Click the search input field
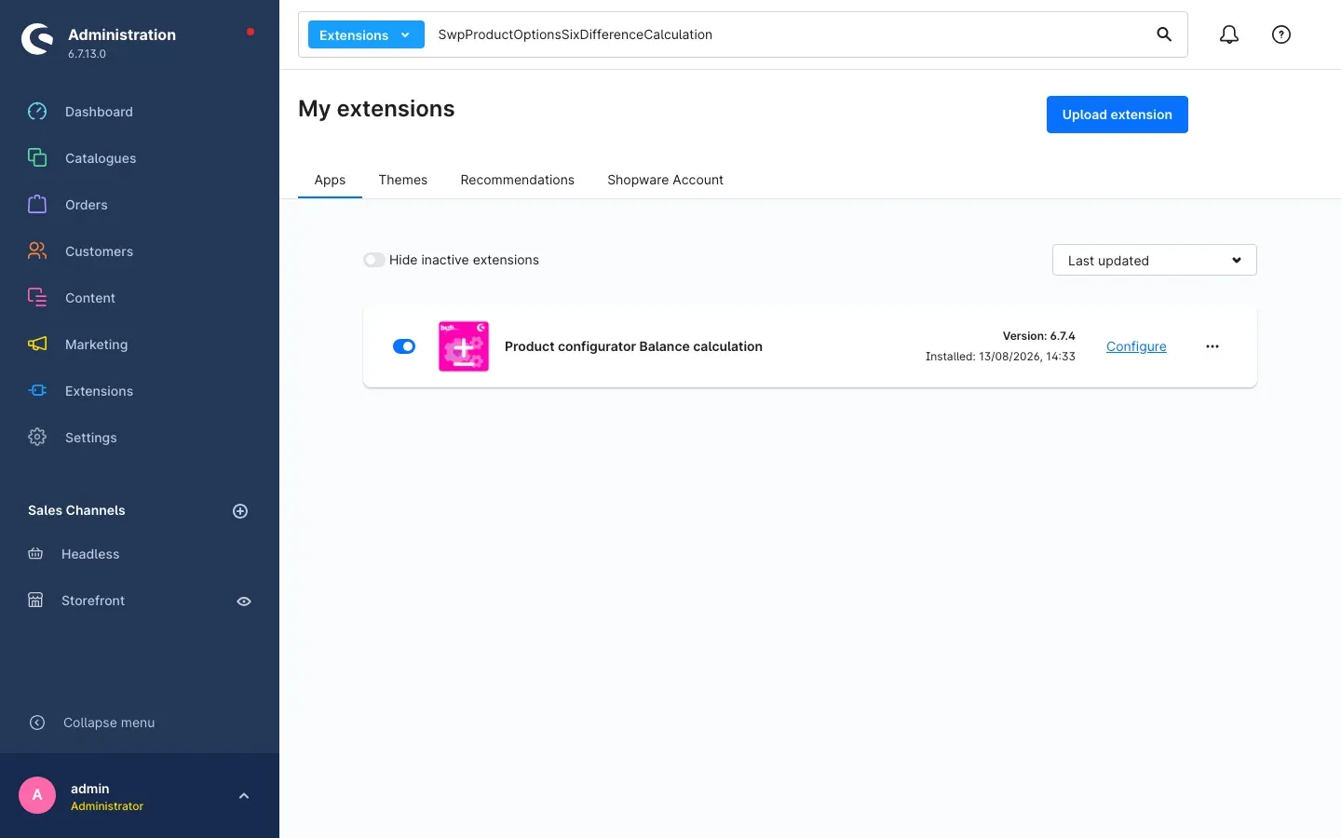The width and height of the screenshot is (1341, 838). 787,34
